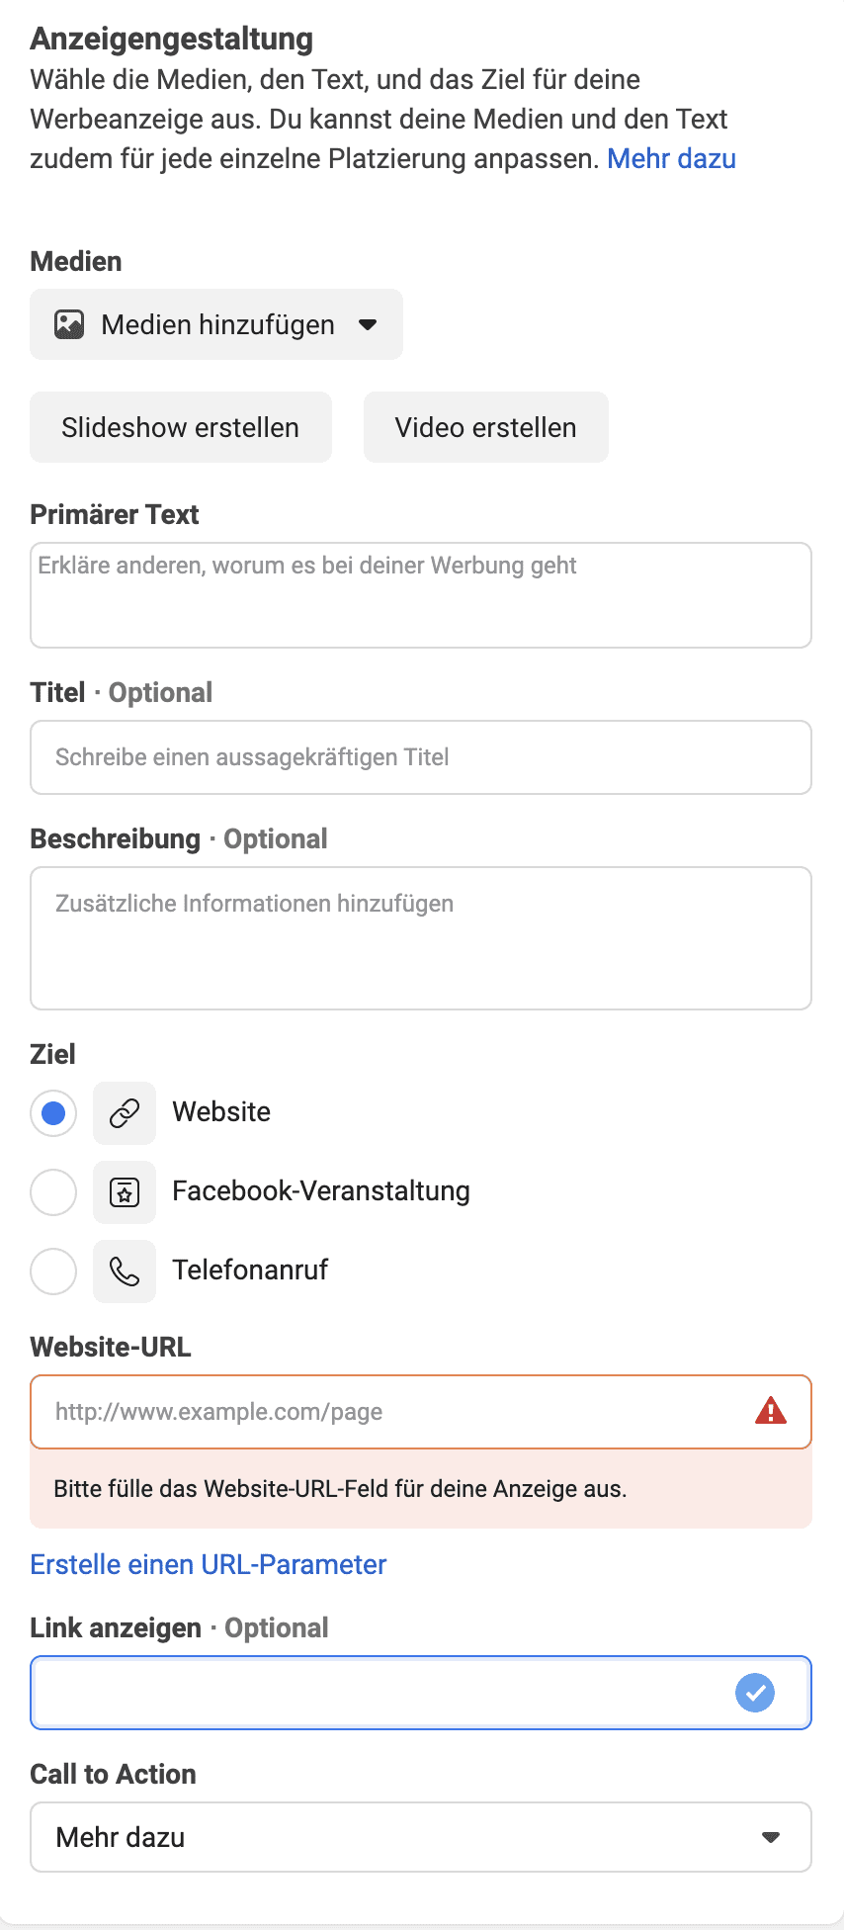Viewport: 844px width, 1930px height.
Task: Select the Website radio button
Action: (x=53, y=1113)
